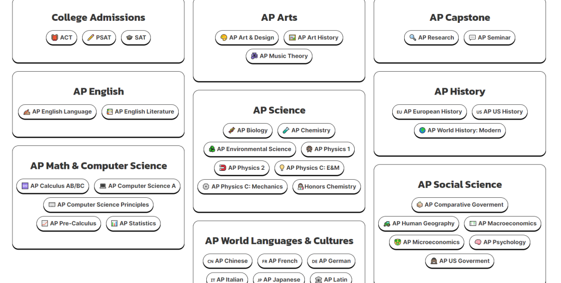Click the SAT graduation cap icon
This screenshot has width=561, height=283.
(129, 37)
